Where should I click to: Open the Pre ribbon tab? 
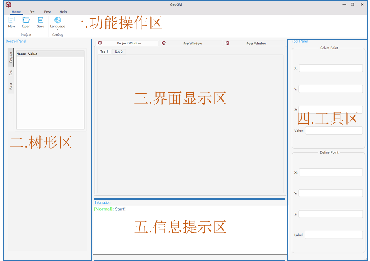pyautogui.click(x=32, y=12)
